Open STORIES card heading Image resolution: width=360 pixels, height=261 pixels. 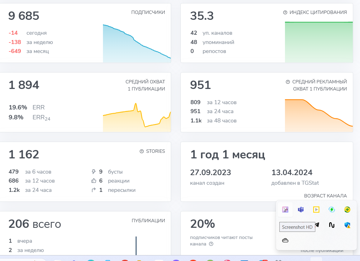tap(155, 151)
